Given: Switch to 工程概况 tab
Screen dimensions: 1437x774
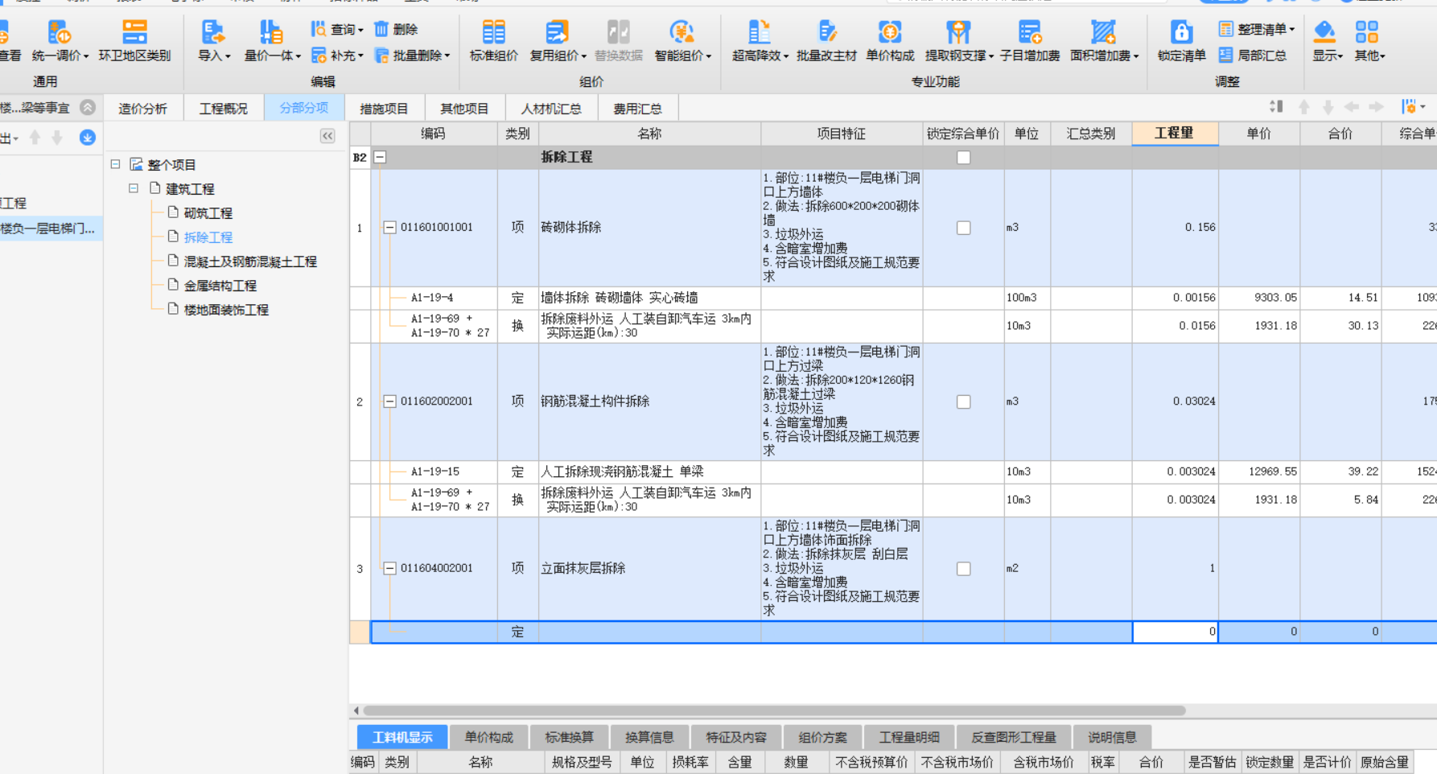Looking at the screenshot, I should point(224,109).
